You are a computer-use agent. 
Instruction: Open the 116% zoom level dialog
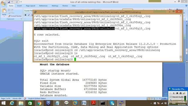point(164,99)
